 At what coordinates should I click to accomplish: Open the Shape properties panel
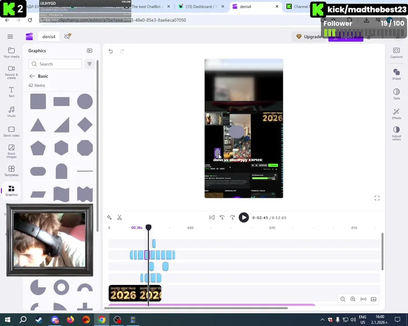pos(396,74)
